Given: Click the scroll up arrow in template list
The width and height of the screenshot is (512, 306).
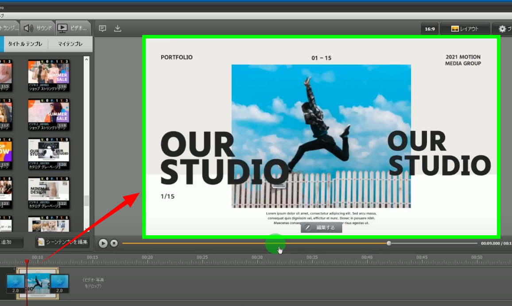Looking at the screenshot, I should 86,59.
